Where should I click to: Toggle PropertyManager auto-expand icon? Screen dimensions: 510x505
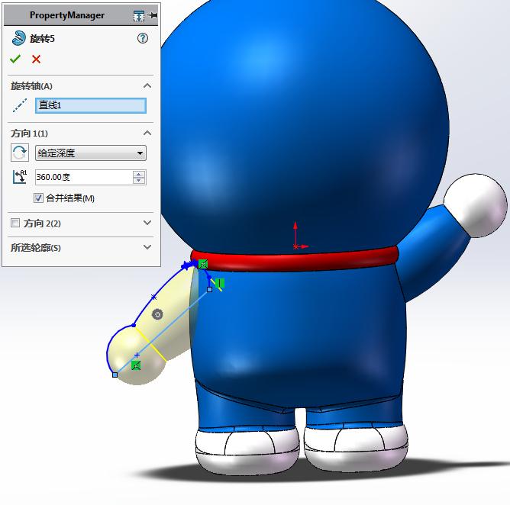click(139, 15)
